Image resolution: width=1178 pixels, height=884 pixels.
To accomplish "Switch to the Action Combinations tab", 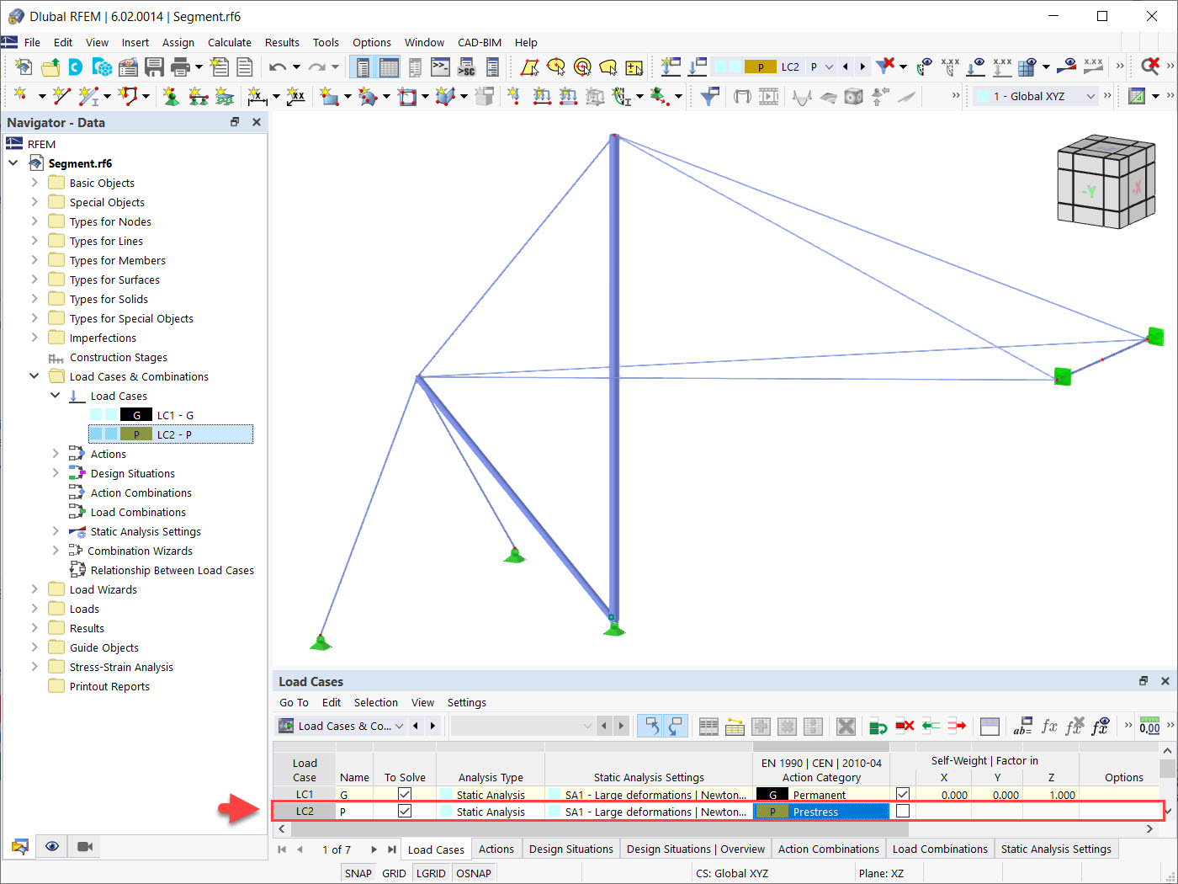I will click(x=829, y=849).
